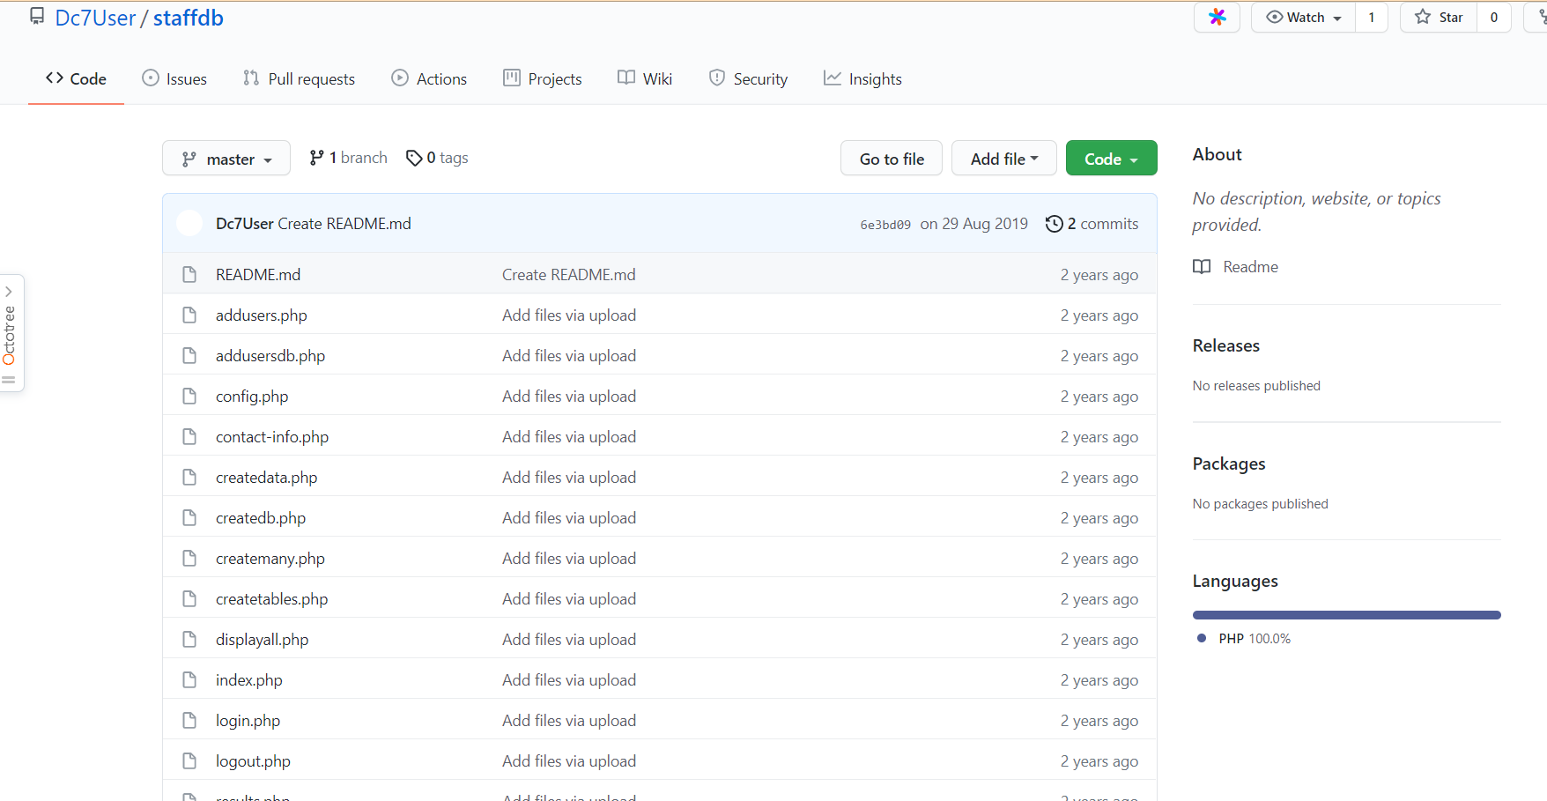The height and width of the screenshot is (801, 1547).
Task: Open the green Code dropdown
Action: pyautogui.click(x=1111, y=159)
